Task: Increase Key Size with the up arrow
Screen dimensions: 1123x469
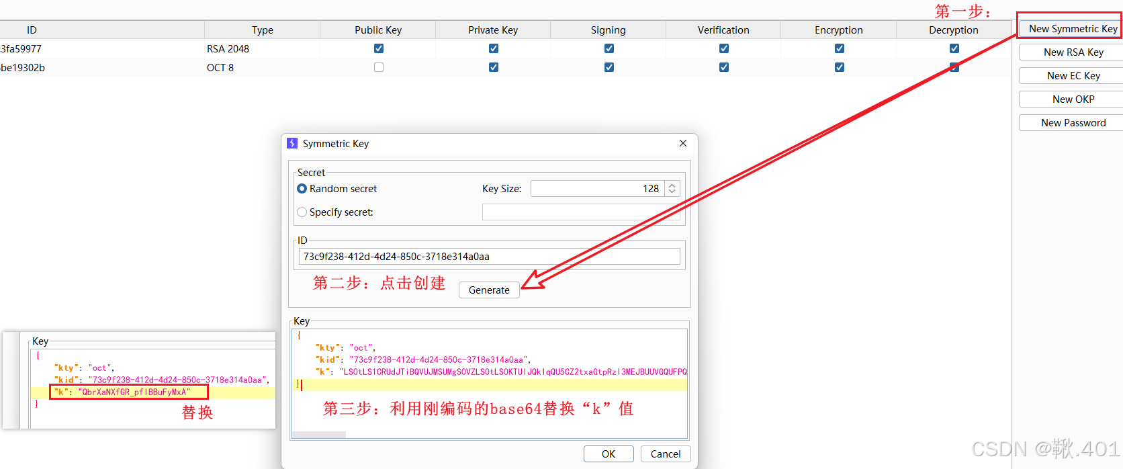Action: [x=672, y=185]
